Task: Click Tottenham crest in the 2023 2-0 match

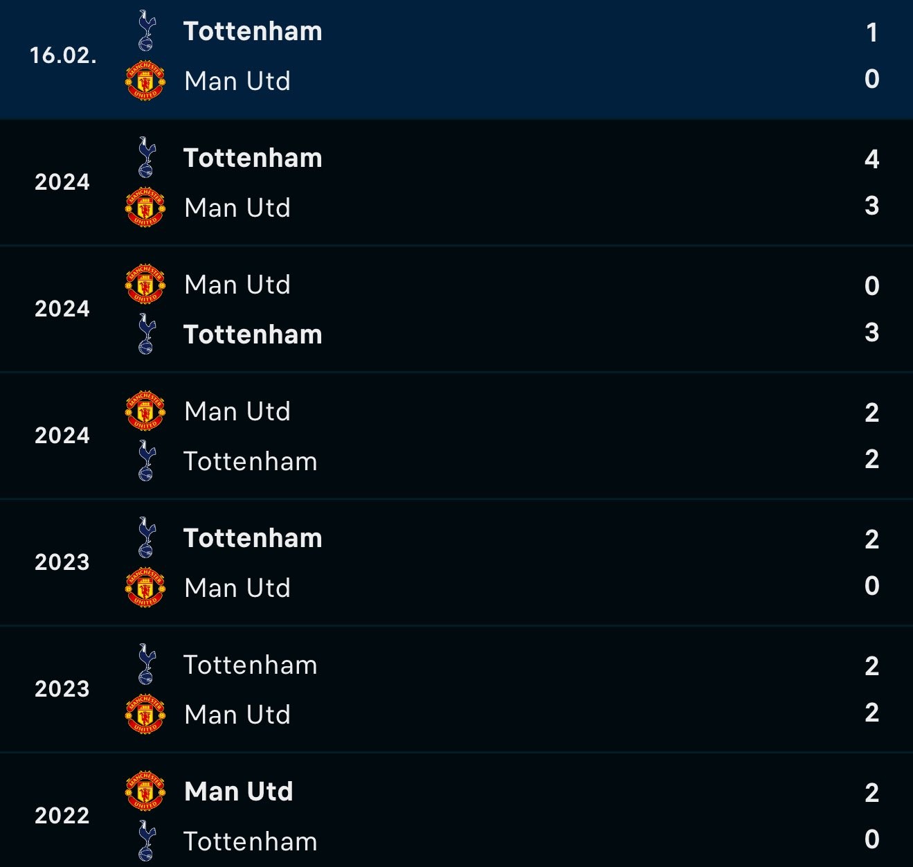Action: pos(146,538)
